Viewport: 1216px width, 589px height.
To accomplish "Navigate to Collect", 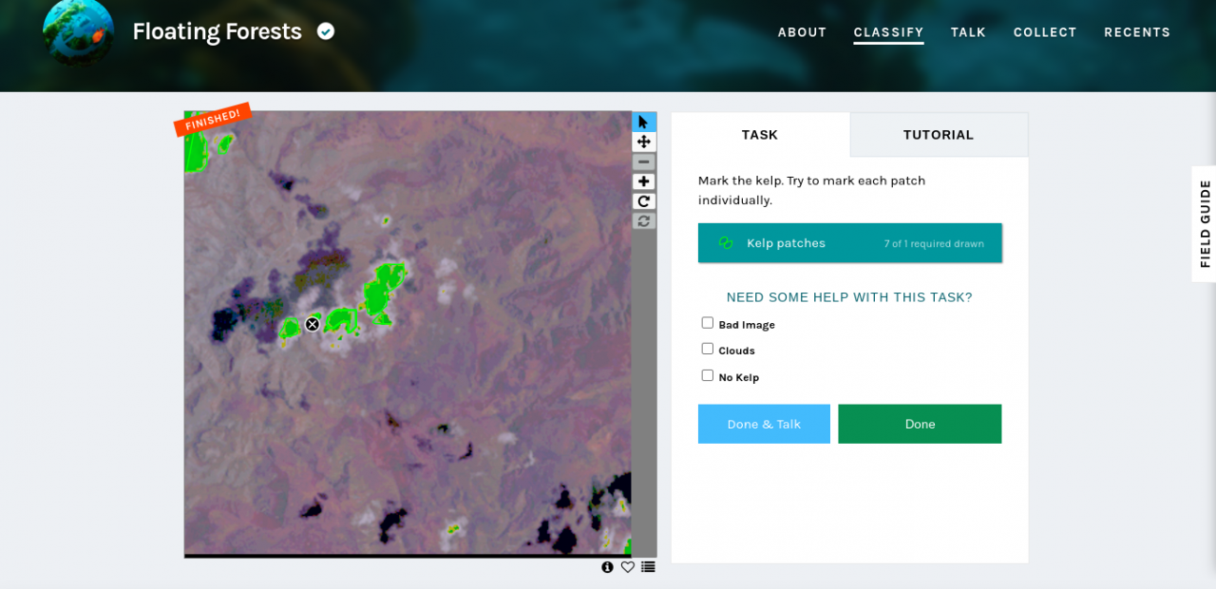I will (1045, 32).
